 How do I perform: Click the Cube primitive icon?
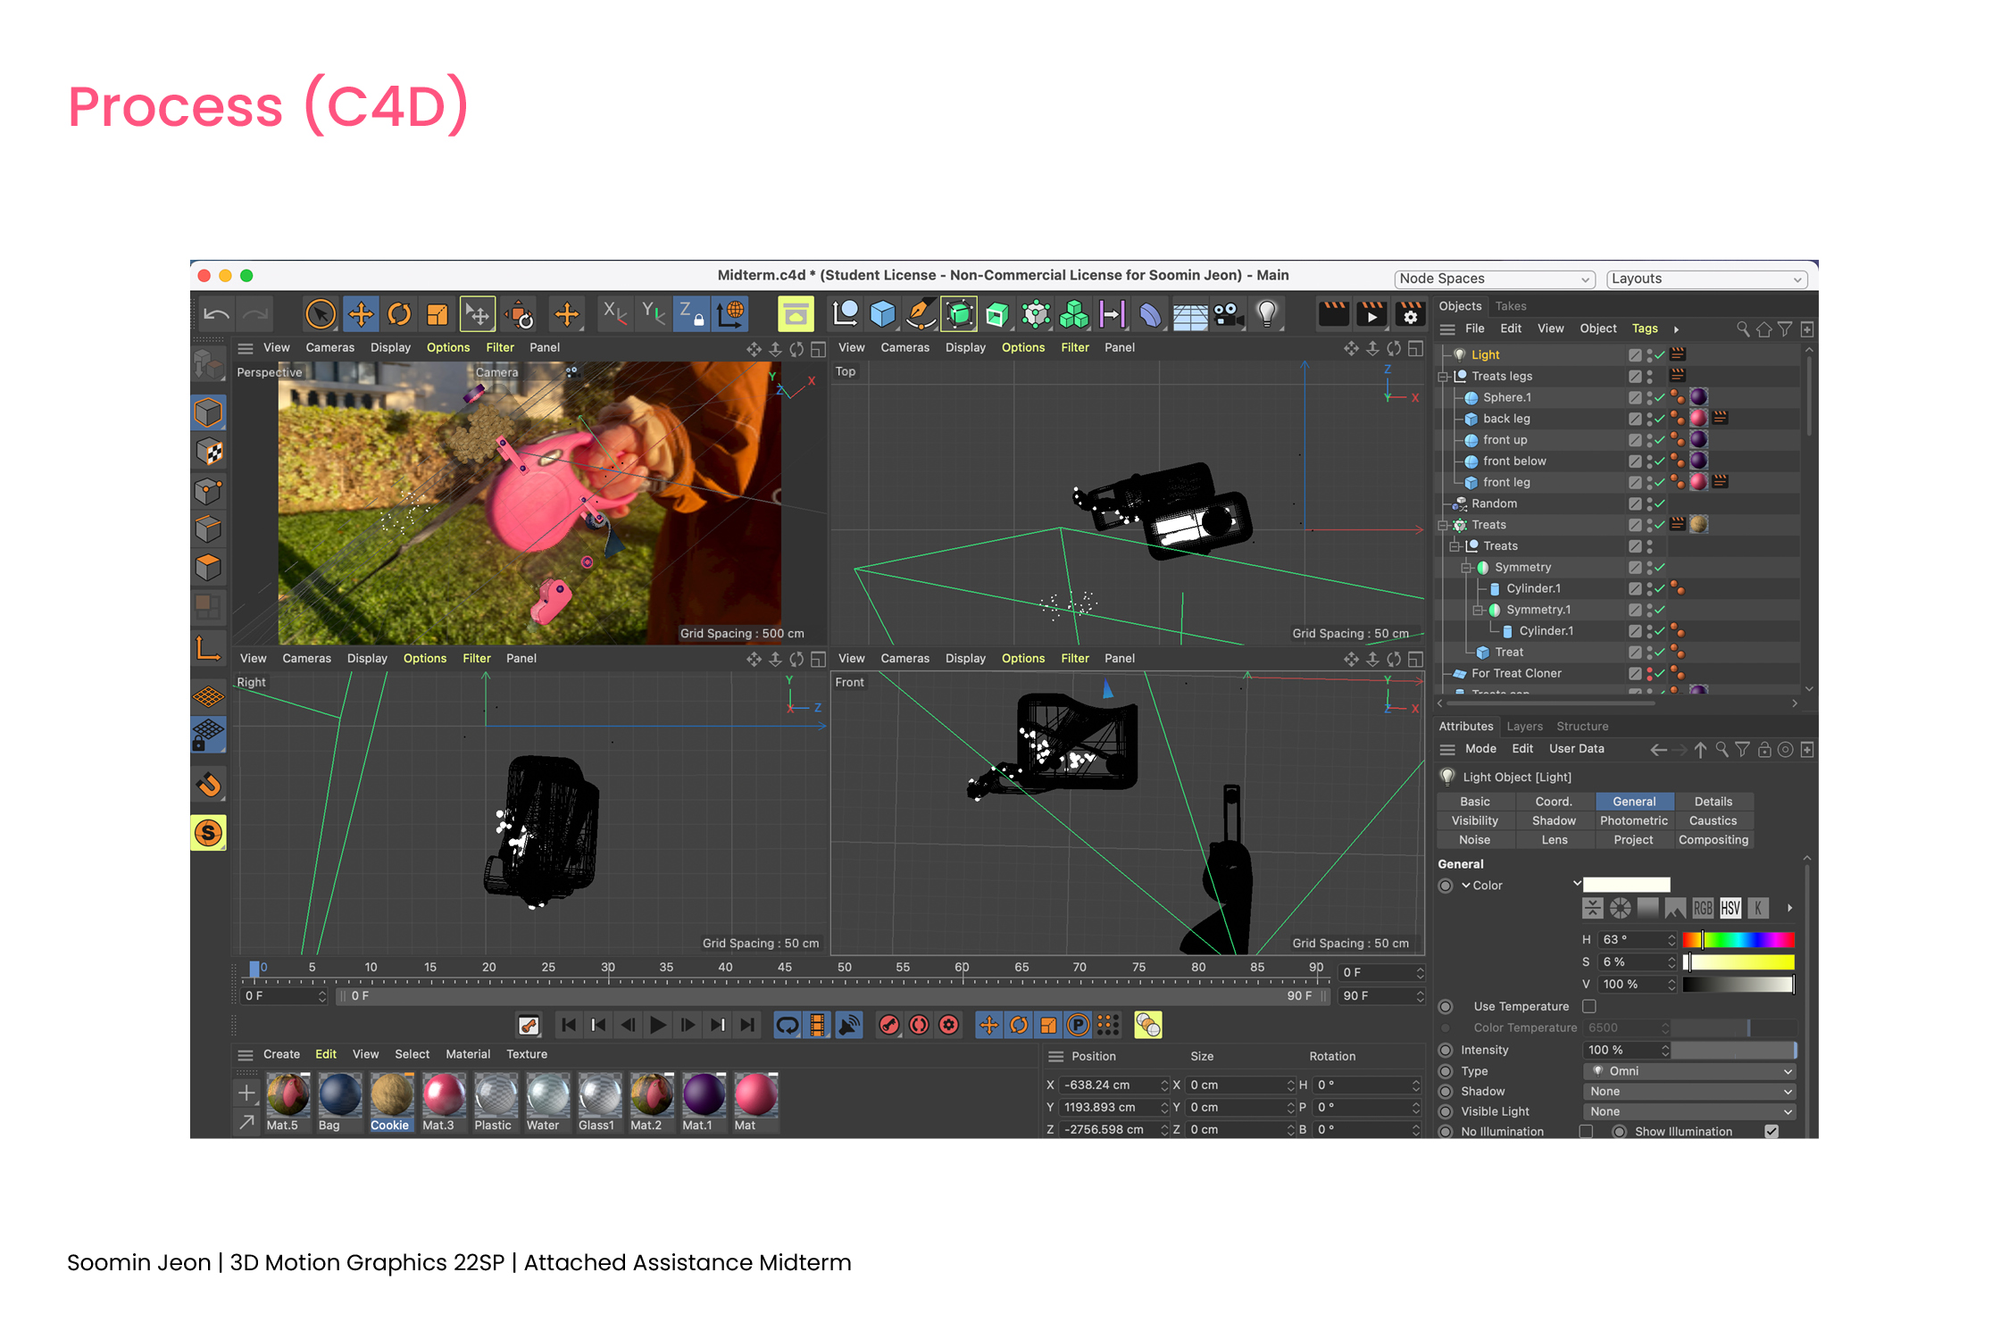pyautogui.click(x=882, y=314)
